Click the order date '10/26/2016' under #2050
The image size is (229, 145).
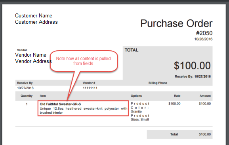click(203, 39)
